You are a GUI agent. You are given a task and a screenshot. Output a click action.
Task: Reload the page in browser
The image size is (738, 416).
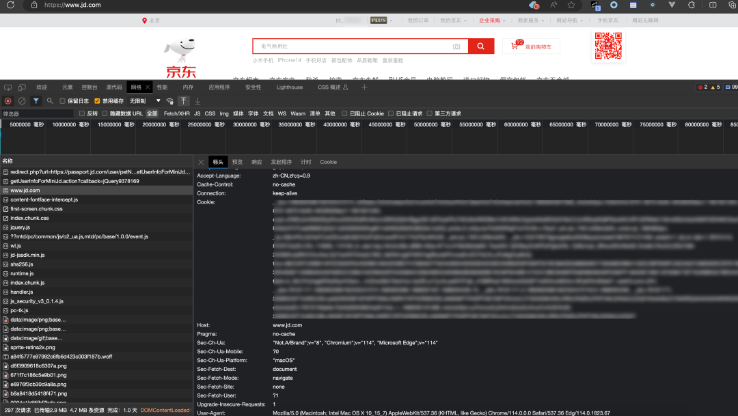[x=10, y=5]
